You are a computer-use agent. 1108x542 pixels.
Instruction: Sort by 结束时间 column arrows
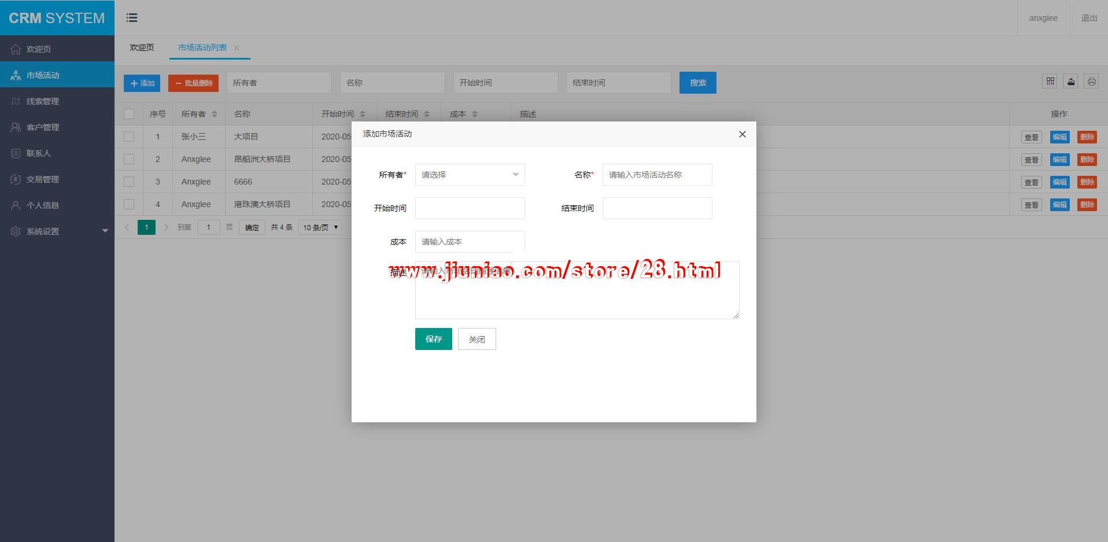(x=427, y=114)
